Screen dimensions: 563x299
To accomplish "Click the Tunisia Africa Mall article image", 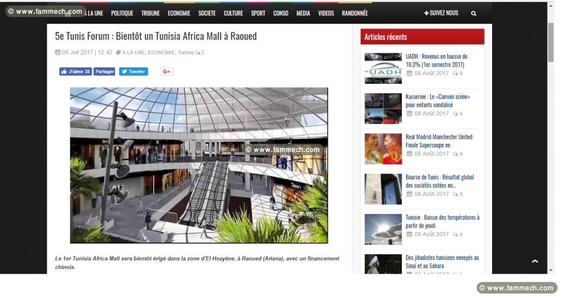I will (x=199, y=165).
